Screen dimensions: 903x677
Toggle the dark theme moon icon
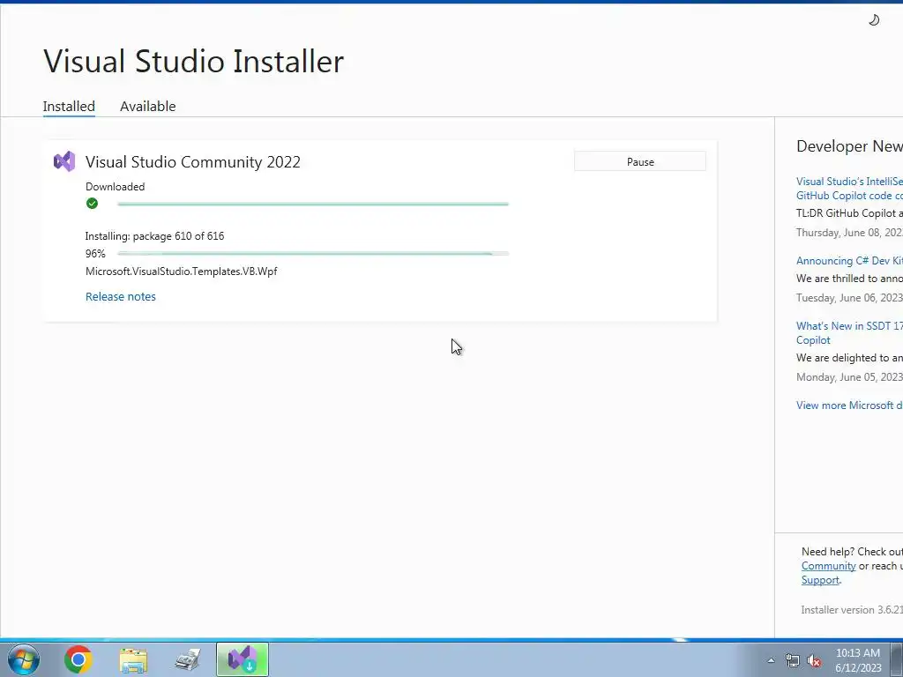[874, 20]
